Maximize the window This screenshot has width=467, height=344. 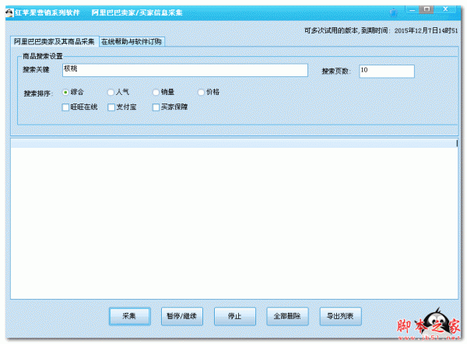coord(427,9)
